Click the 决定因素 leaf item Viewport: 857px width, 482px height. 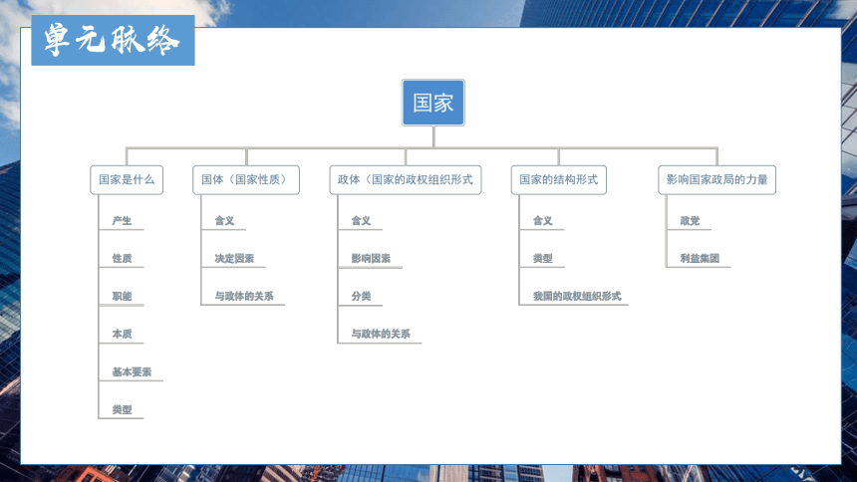(x=234, y=259)
